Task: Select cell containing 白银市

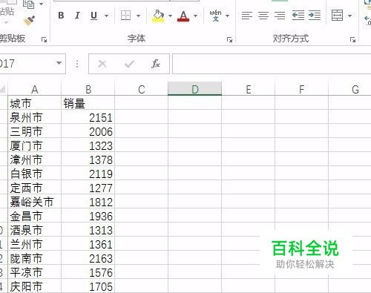Action: (x=35, y=174)
